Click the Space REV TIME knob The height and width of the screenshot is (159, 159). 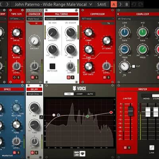[16, 108]
